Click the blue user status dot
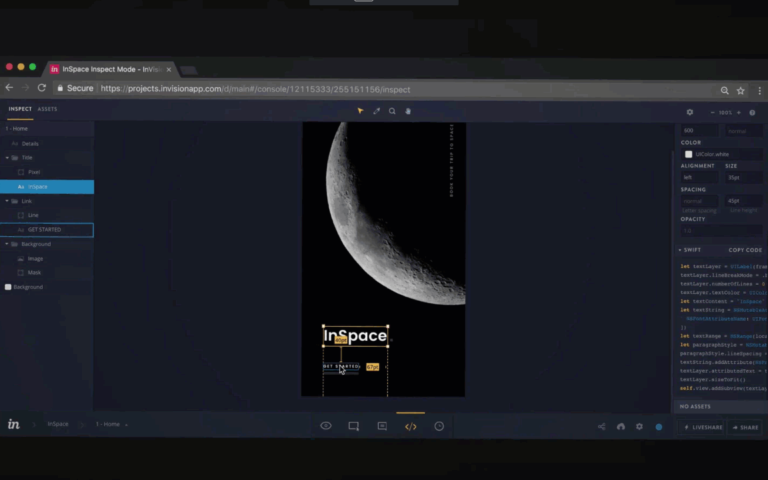 click(x=659, y=427)
